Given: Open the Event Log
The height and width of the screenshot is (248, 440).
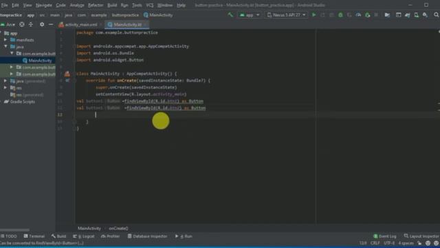Looking at the screenshot, I should (385, 236).
